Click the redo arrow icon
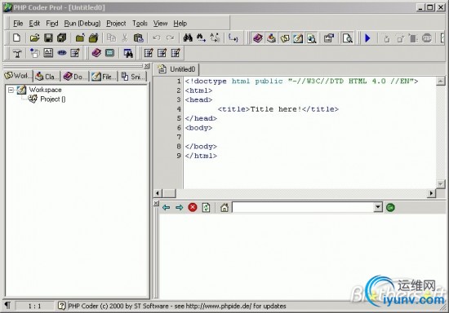Screen dimensions: 449x313 click(x=170, y=37)
